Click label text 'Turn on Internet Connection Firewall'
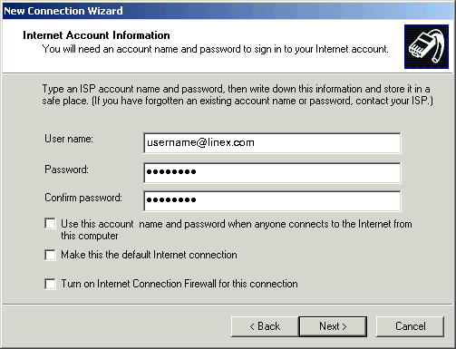The width and height of the screenshot is (456, 349). pos(179,284)
